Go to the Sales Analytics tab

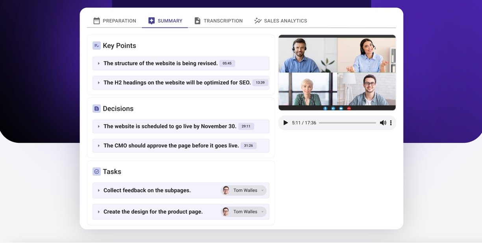pyautogui.click(x=280, y=21)
